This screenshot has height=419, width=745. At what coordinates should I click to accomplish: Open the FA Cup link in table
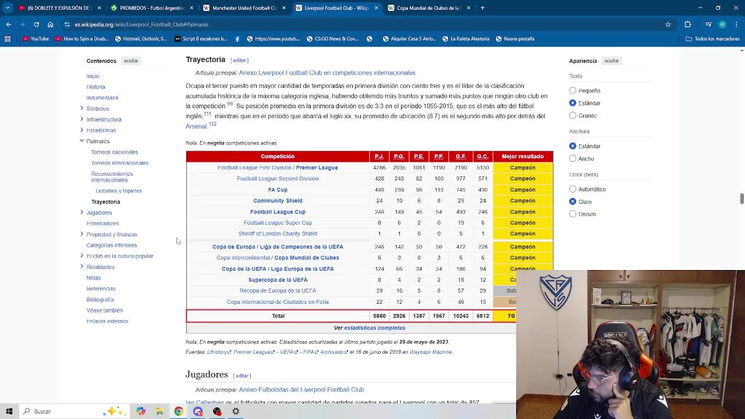[278, 190]
